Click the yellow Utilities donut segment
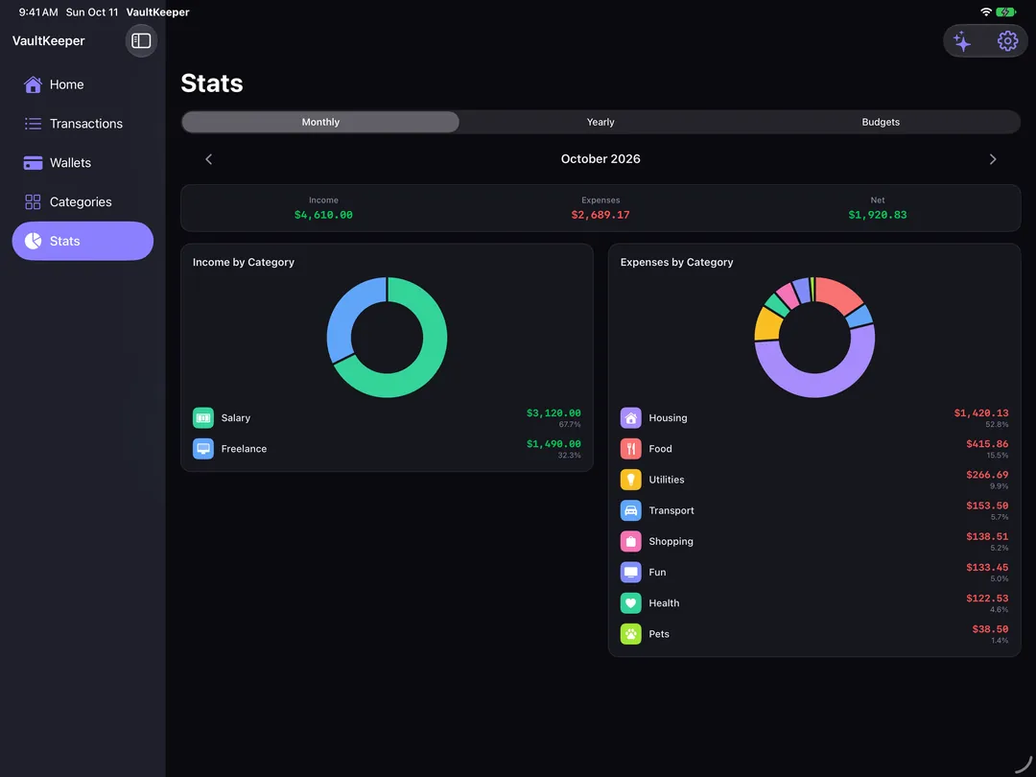Viewport: 1036px width, 777px height. point(768,324)
